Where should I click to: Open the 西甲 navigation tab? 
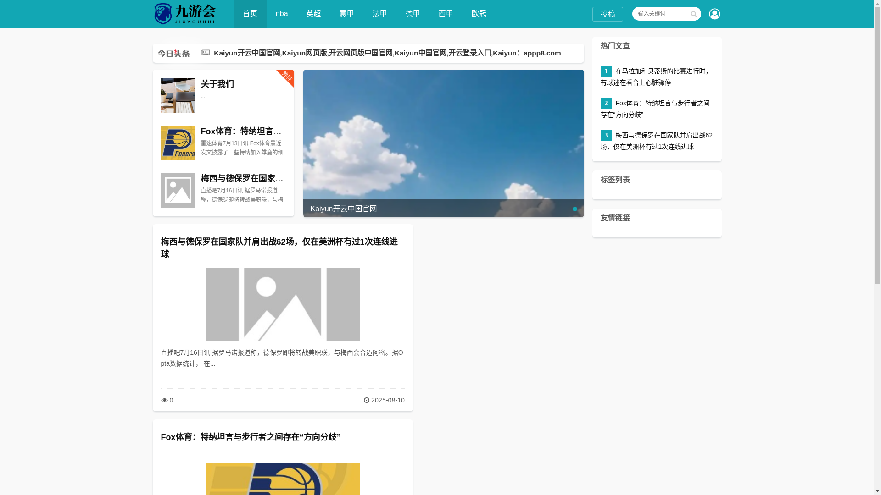(x=446, y=14)
